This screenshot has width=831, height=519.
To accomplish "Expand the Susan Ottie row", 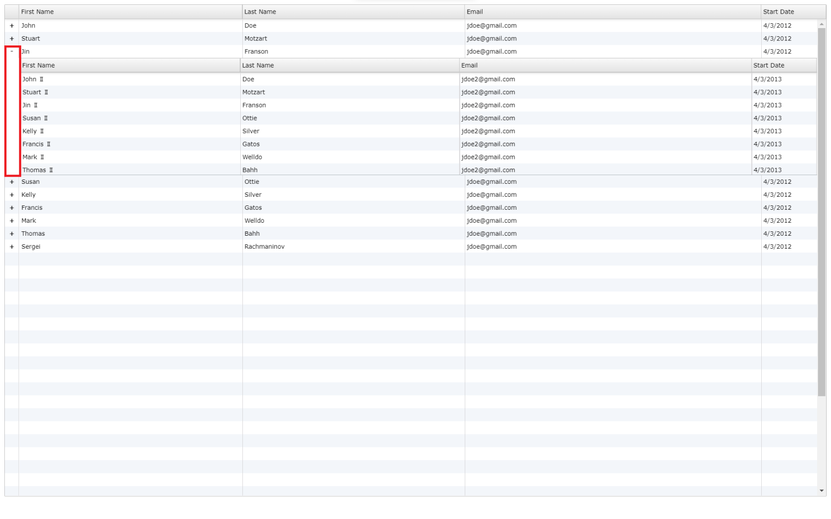I will 12,182.
